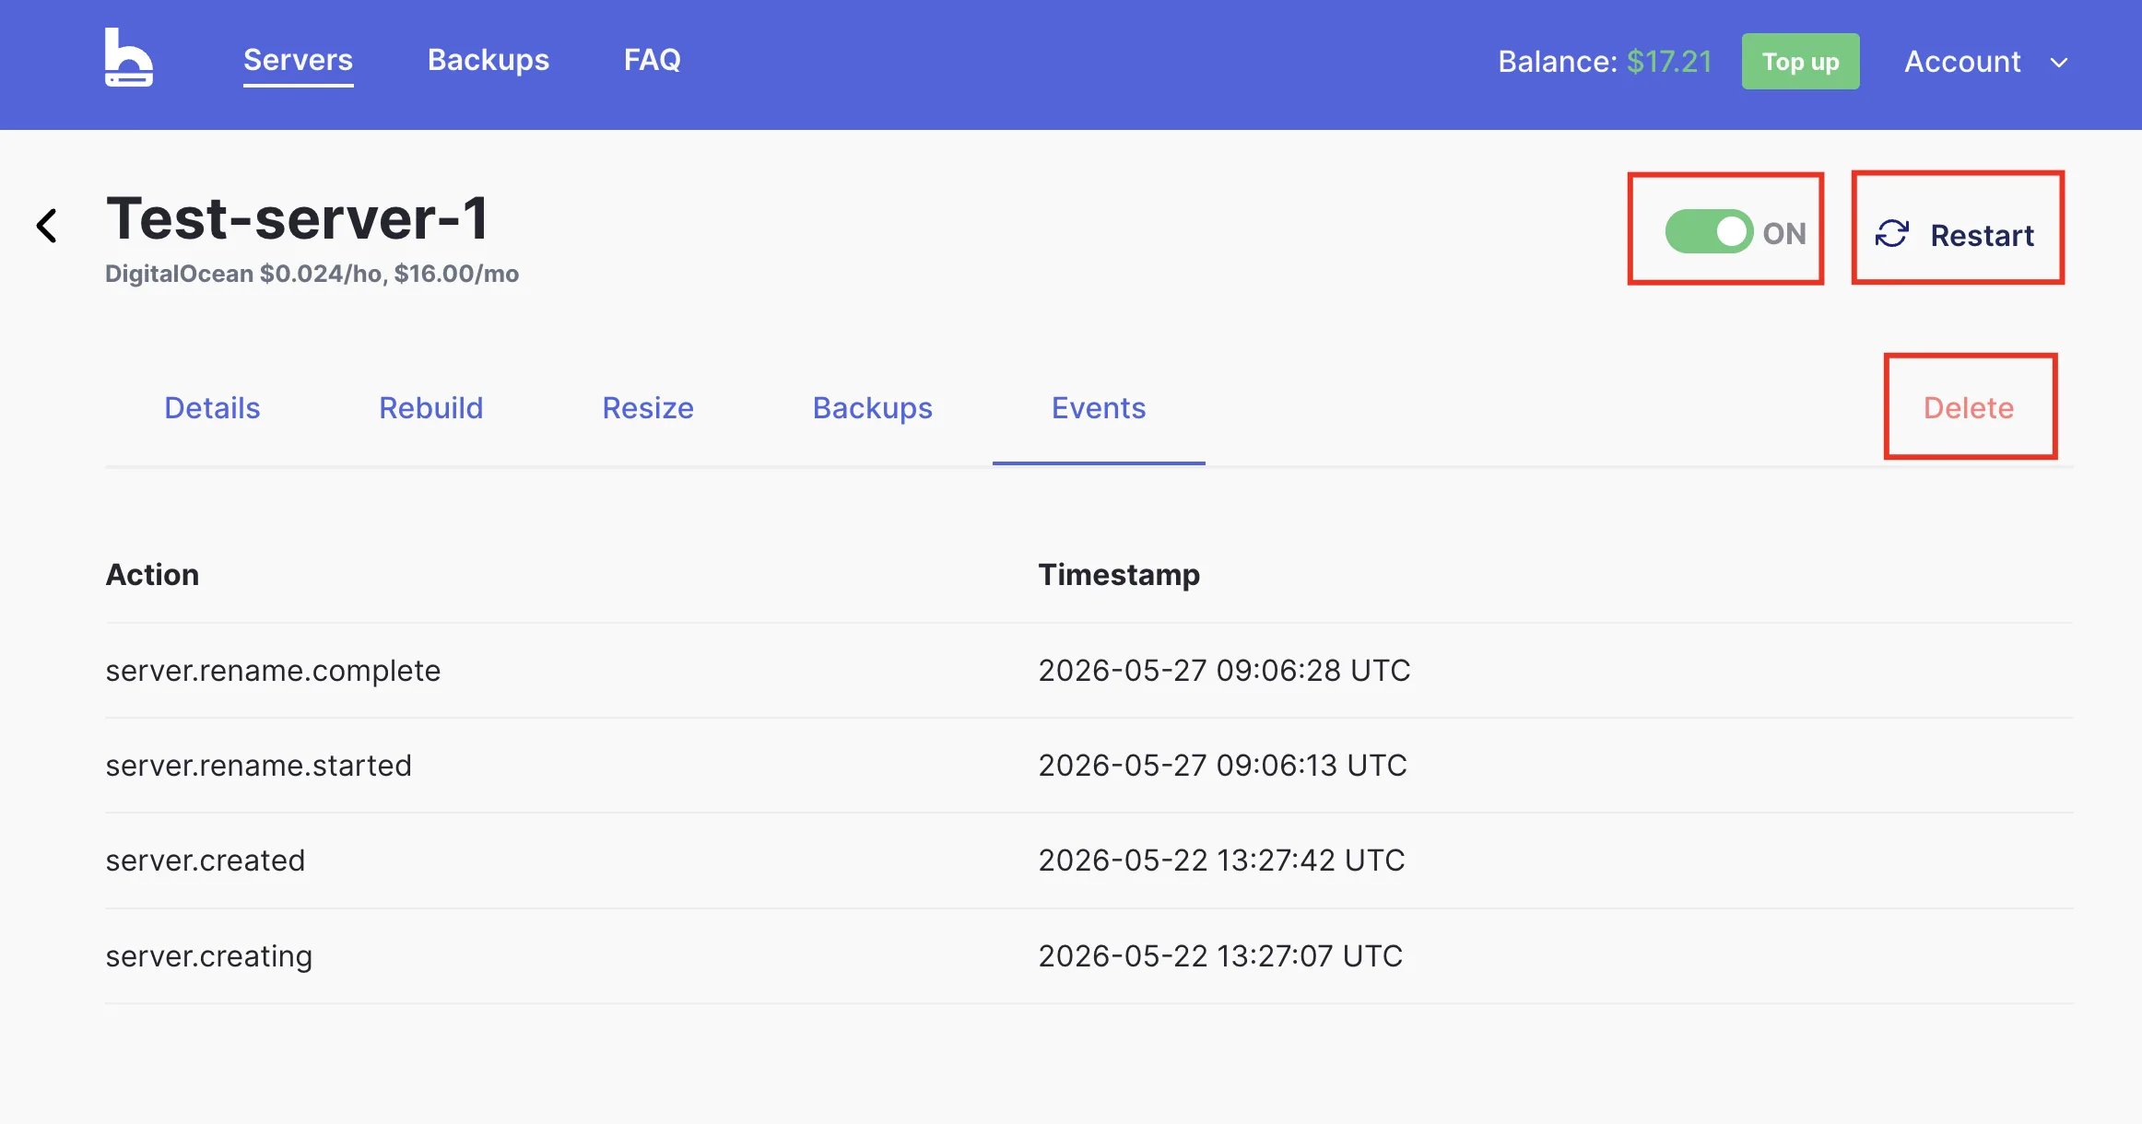Click timestamp 2026-05-22 13:27:07 UTC

tap(1220, 955)
